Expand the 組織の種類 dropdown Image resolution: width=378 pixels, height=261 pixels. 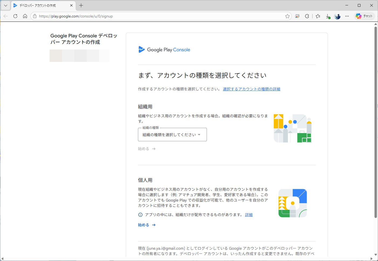(172, 135)
